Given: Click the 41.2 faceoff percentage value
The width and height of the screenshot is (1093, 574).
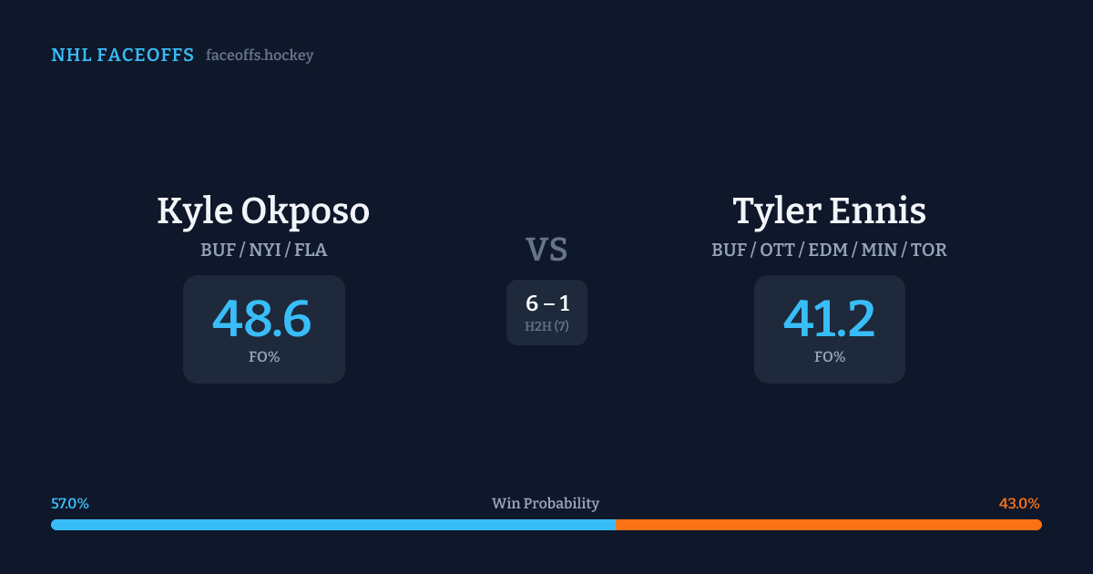Looking at the screenshot, I should click(829, 319).
